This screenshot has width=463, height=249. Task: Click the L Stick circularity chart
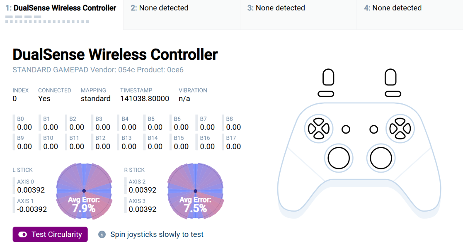[x=84, y=190]
